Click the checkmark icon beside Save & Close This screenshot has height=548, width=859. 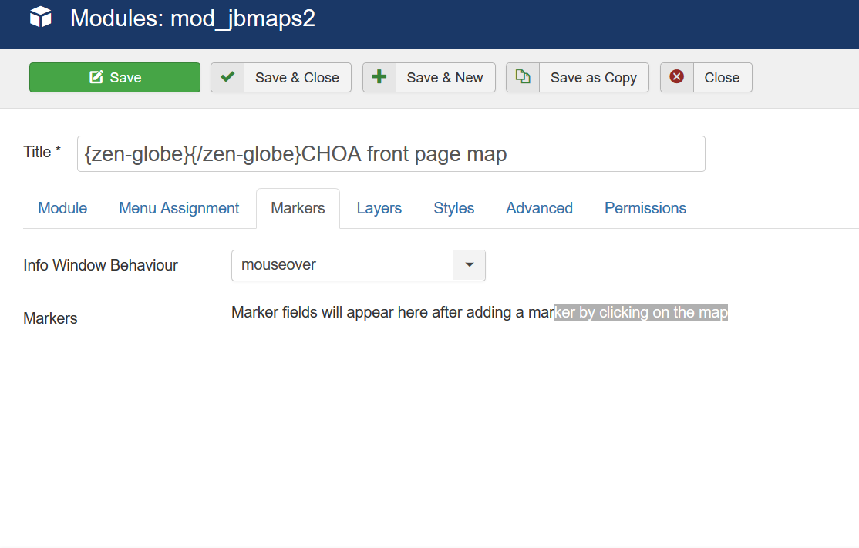227,77
